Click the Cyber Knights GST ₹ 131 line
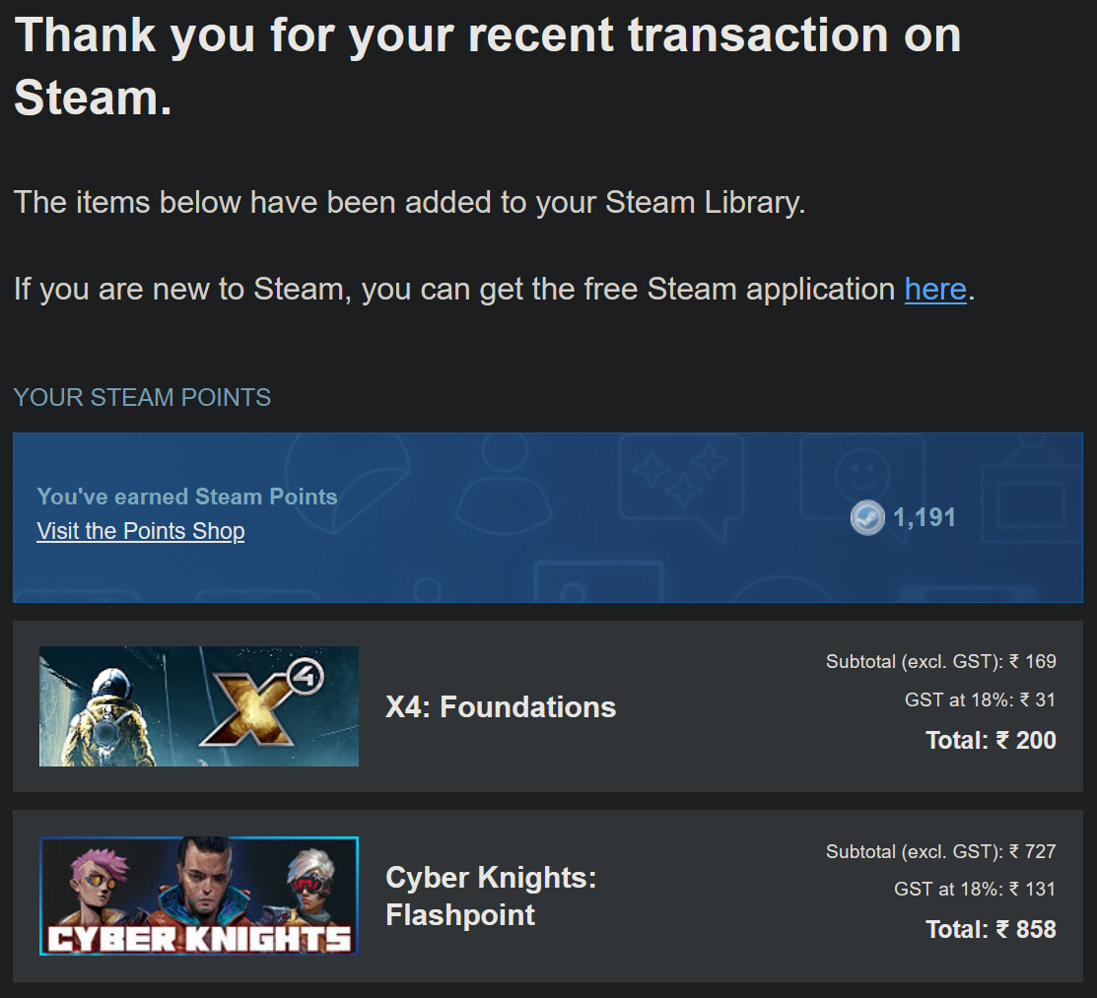Screen dimensions: 1097x998 [975, 890]
